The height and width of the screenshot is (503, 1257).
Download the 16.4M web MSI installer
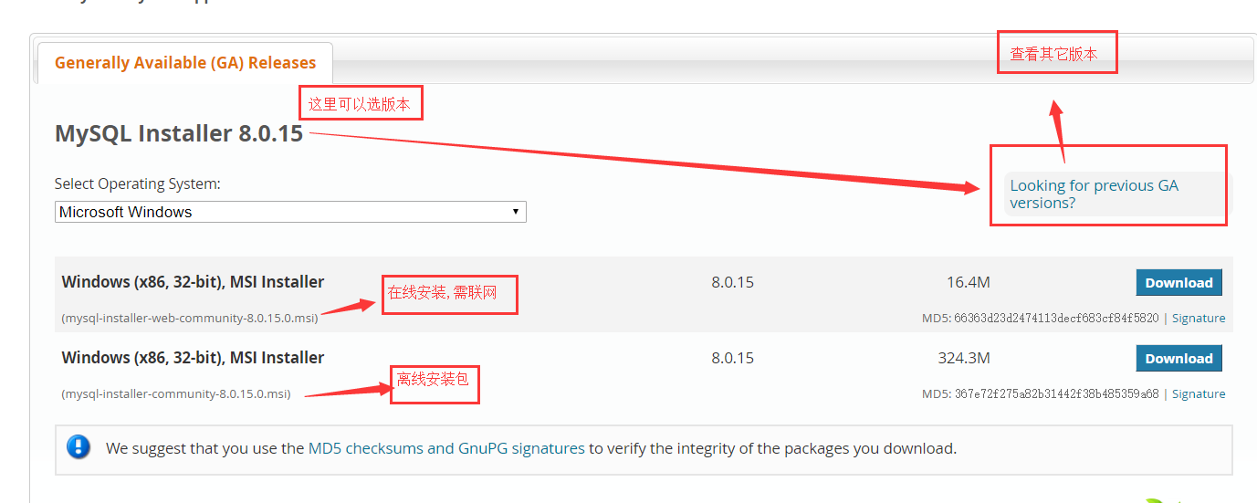point(1178,283)
